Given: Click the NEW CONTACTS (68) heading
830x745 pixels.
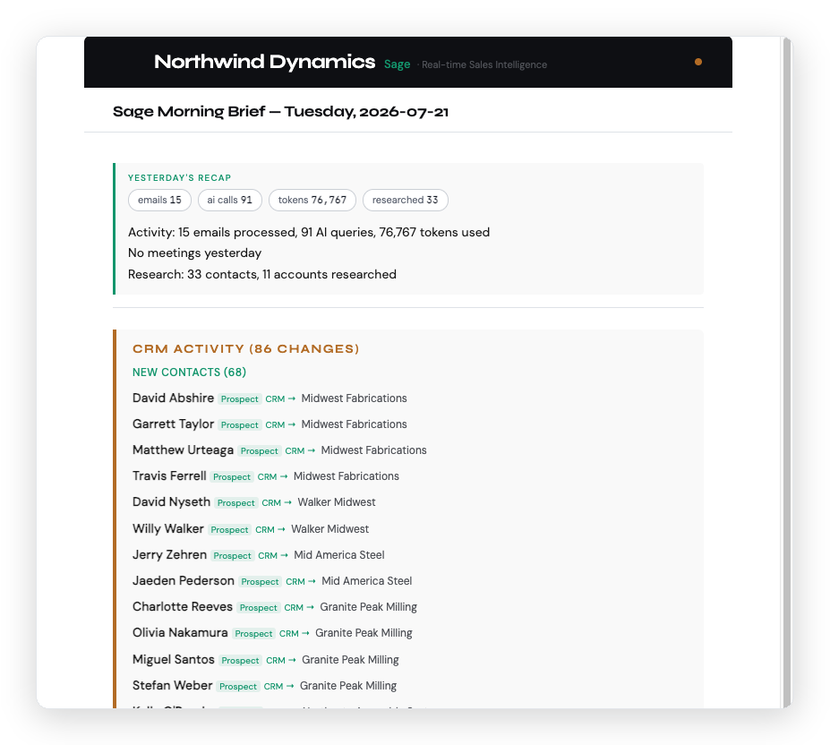Looking at the screenshot, I should (x=189, y=372).
